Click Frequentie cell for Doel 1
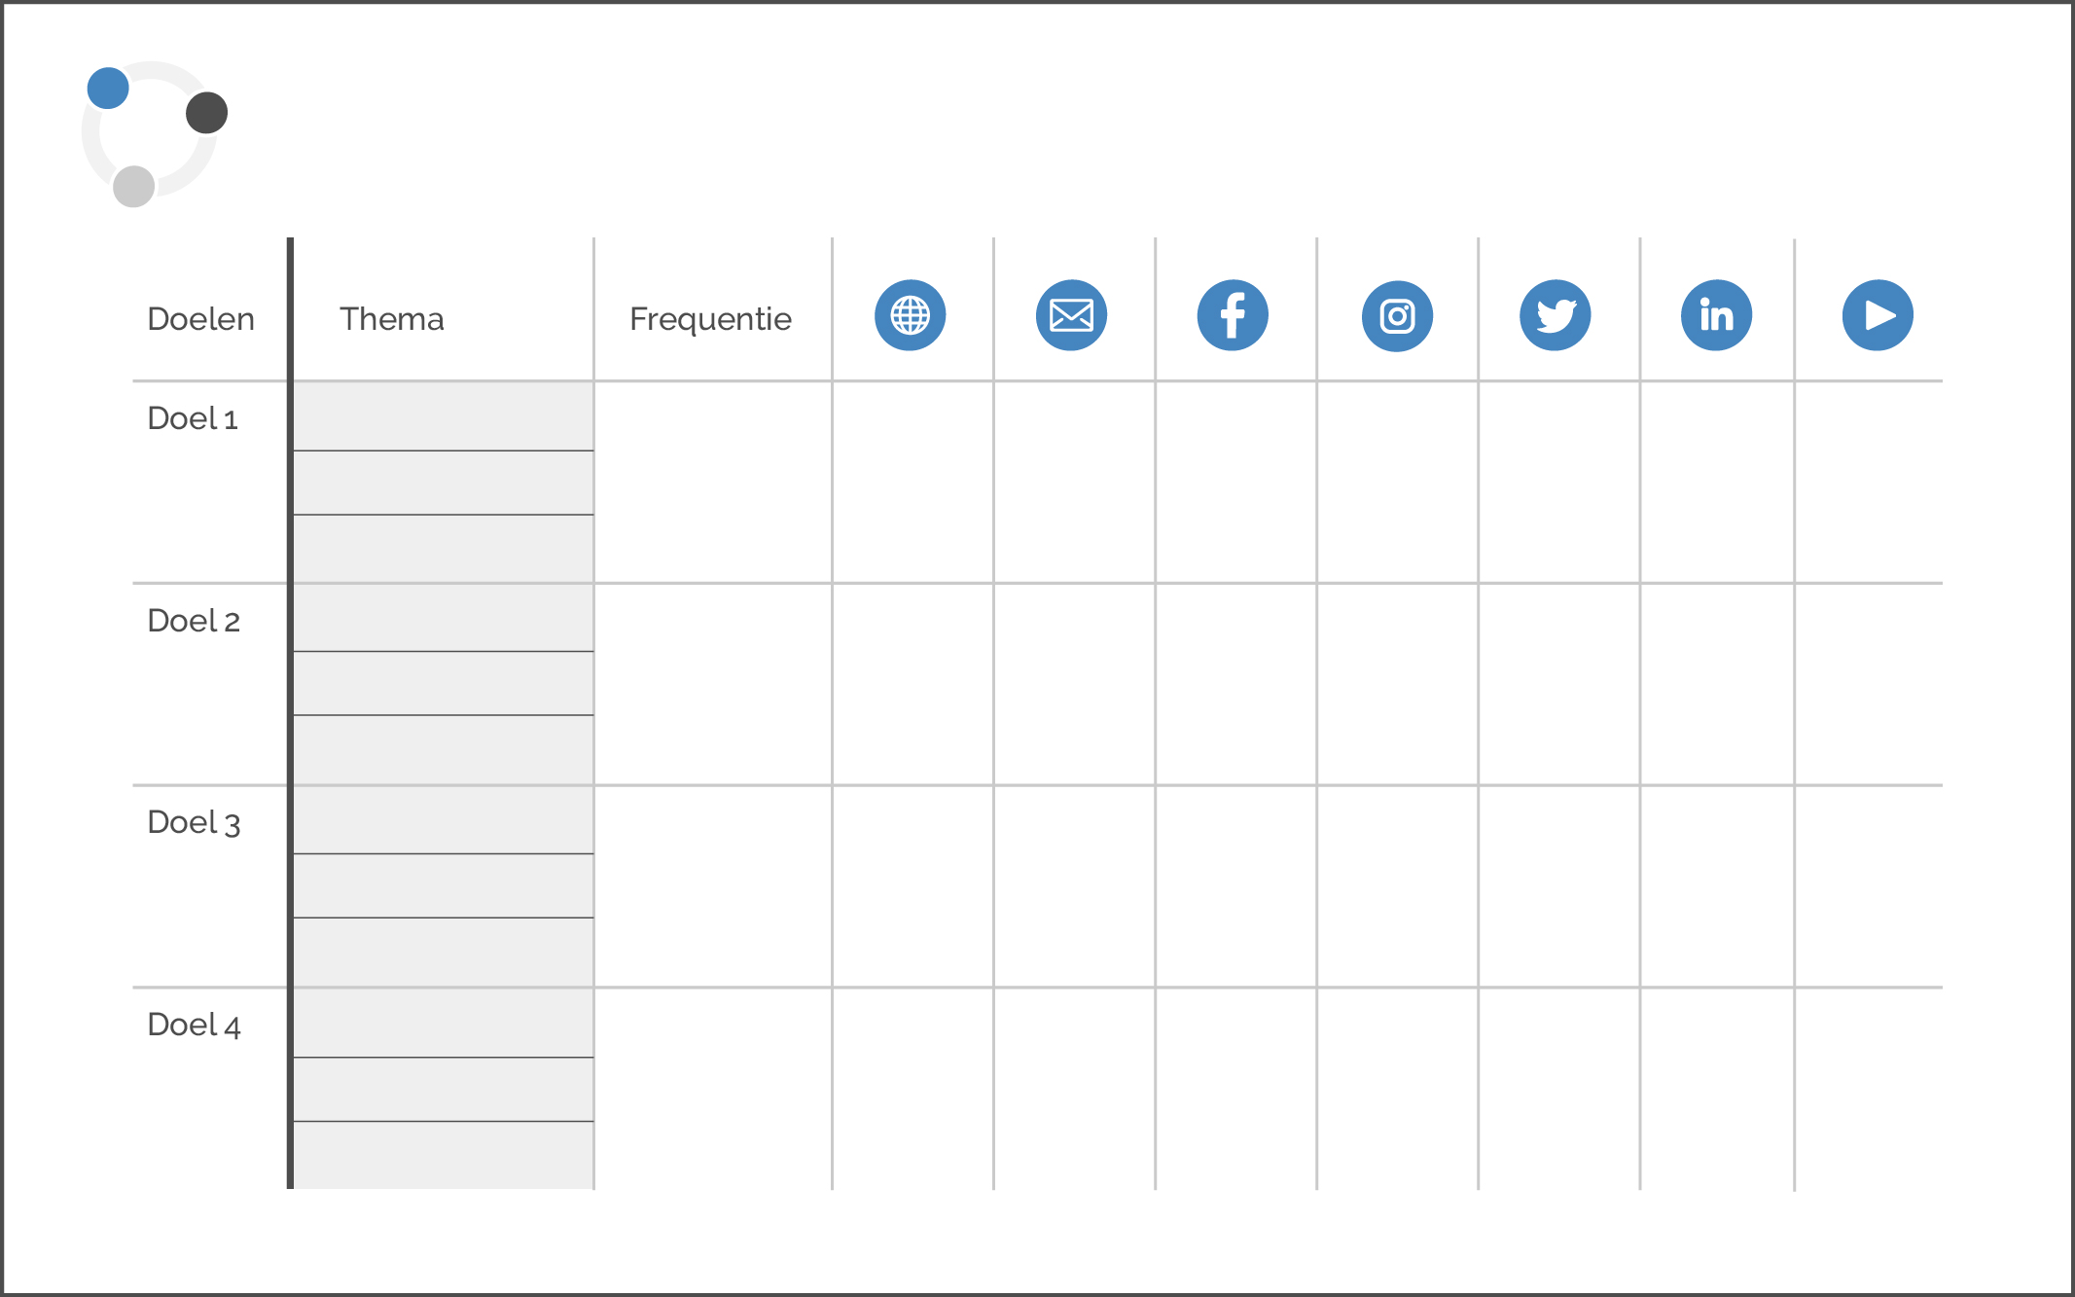Screen dimensions: 2075x1297 pos(713,483)
